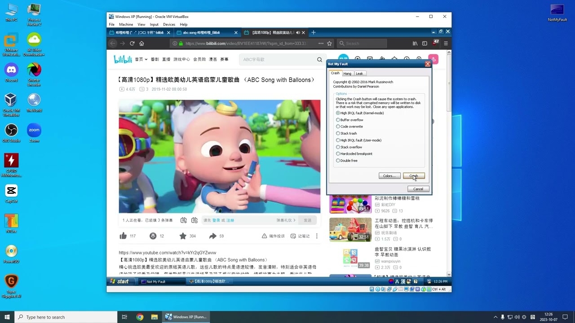Open the Discord desktop icon
The image size is (575, 323).
pyautogui.click(x=11, y=73)
